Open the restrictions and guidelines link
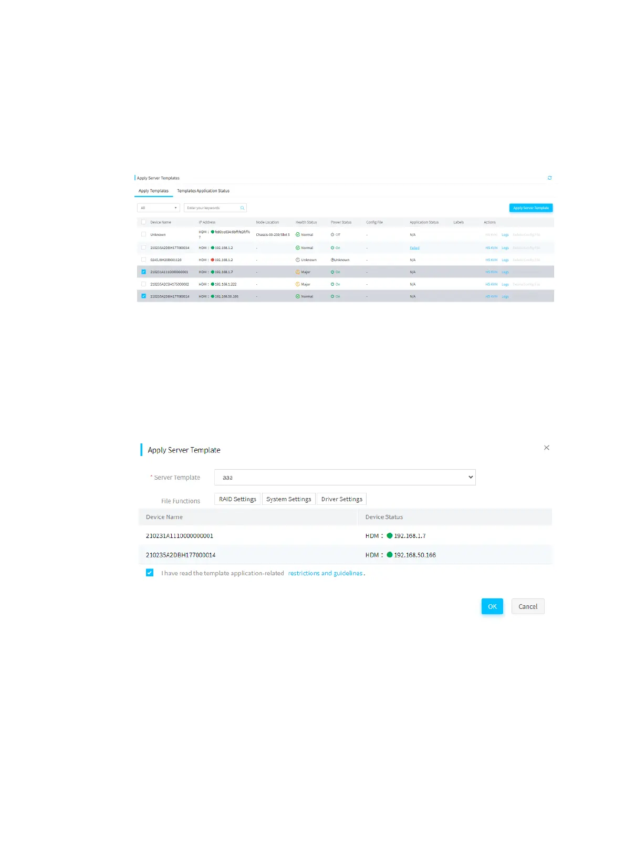 click(x=325, y=573)
